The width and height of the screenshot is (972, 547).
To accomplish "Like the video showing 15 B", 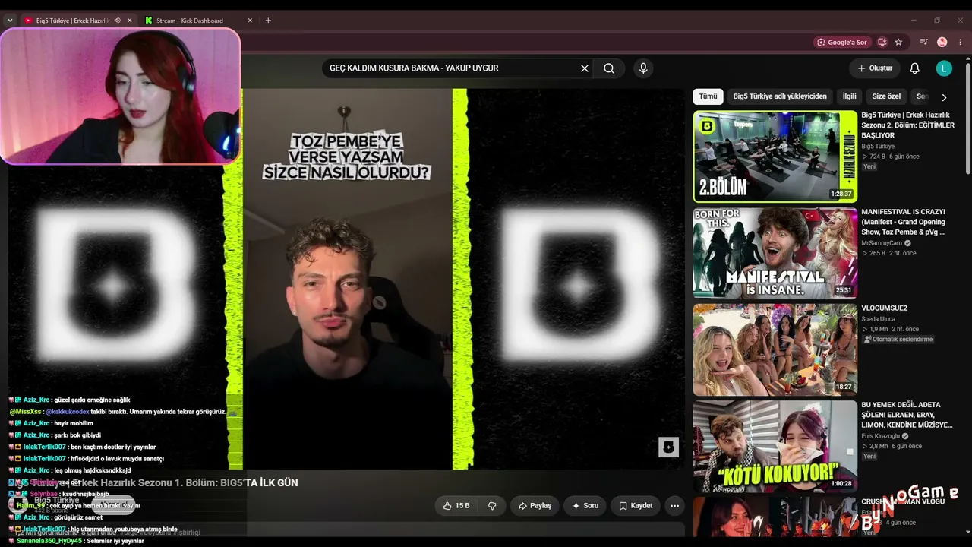I will (x=456, y=506).
